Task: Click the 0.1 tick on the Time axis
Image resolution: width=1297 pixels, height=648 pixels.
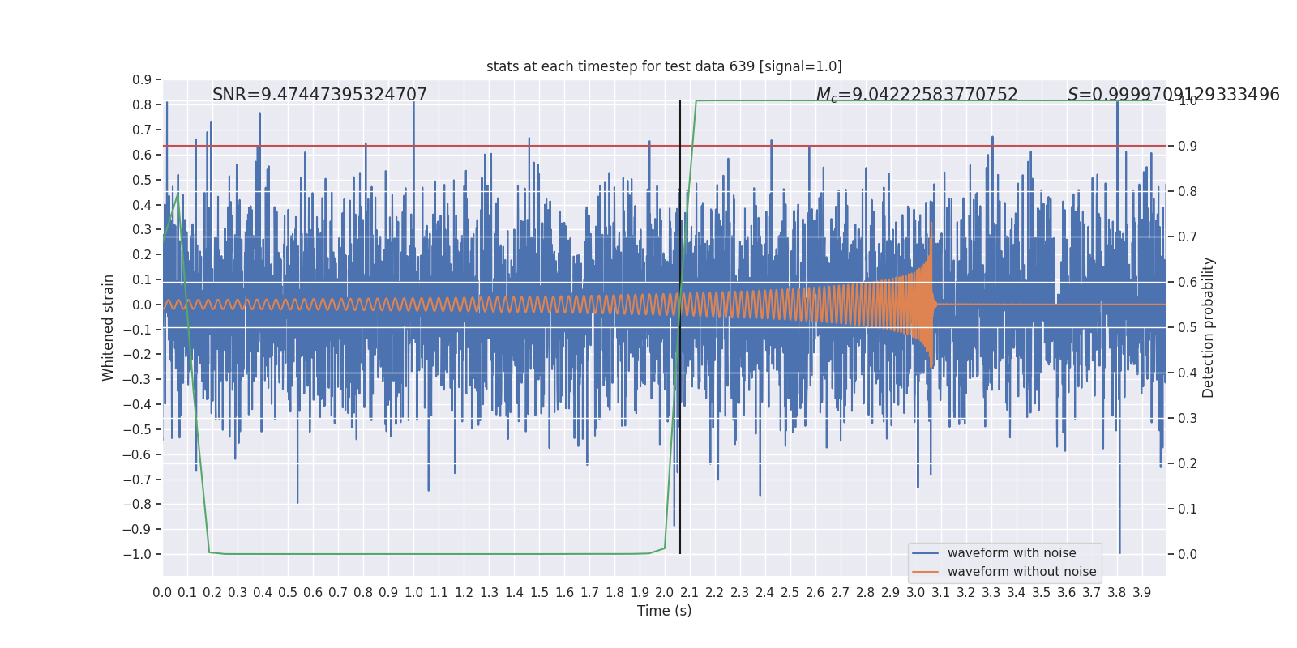Action: [x=187, y=593]
